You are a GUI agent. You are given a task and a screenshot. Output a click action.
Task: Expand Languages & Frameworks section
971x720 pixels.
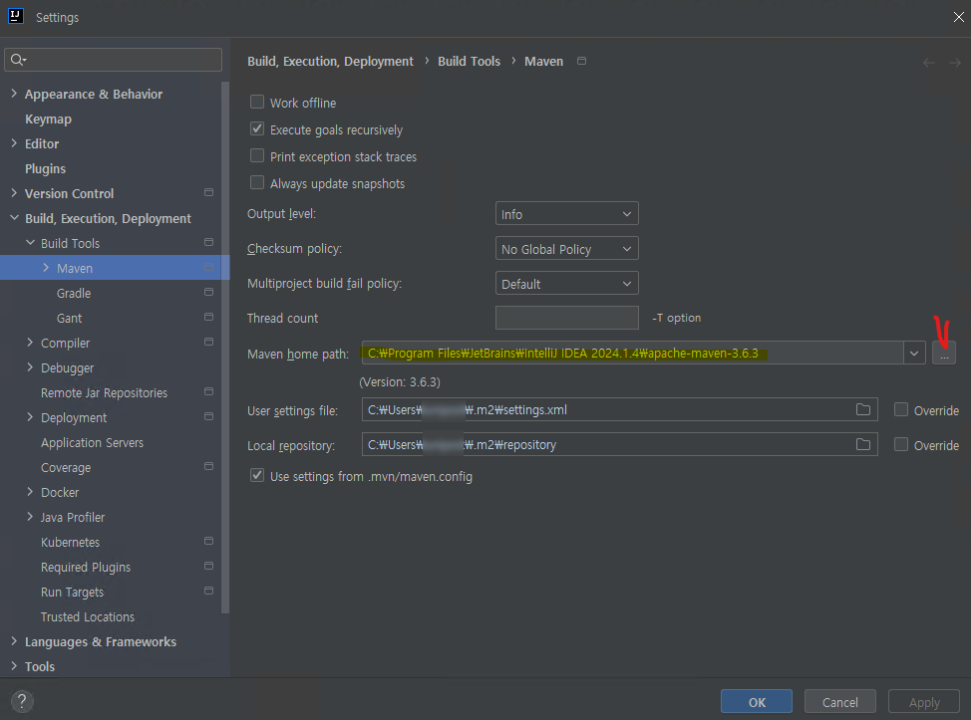(14, 640)
